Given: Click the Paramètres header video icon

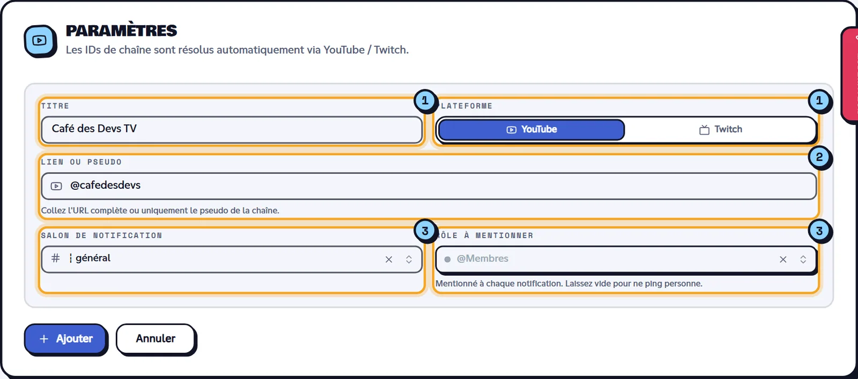Looking at the screenshot, I should 40,41.
